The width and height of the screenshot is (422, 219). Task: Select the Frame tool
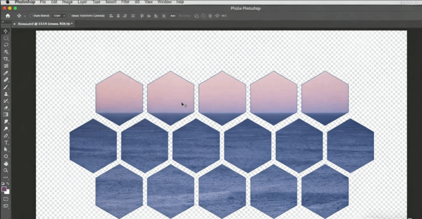pyautogui.click(x=5, y=66)
